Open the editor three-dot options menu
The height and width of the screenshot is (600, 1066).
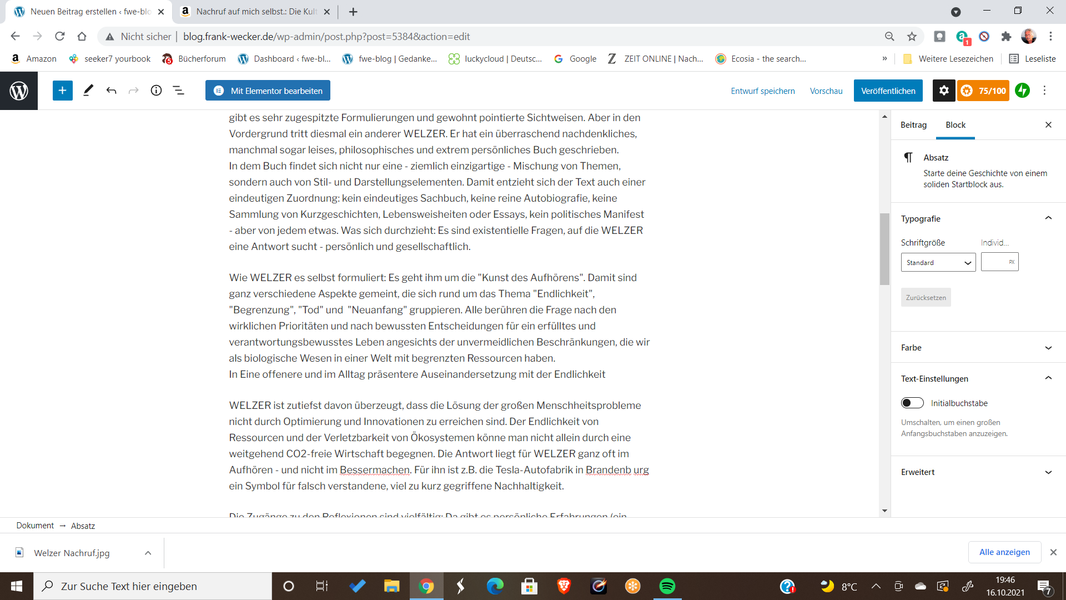click(x=1044, y=91)
